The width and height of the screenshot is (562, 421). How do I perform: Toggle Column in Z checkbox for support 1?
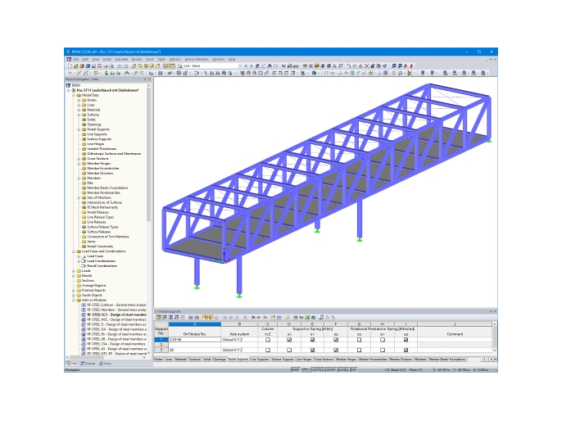click(x=268, y=340)
